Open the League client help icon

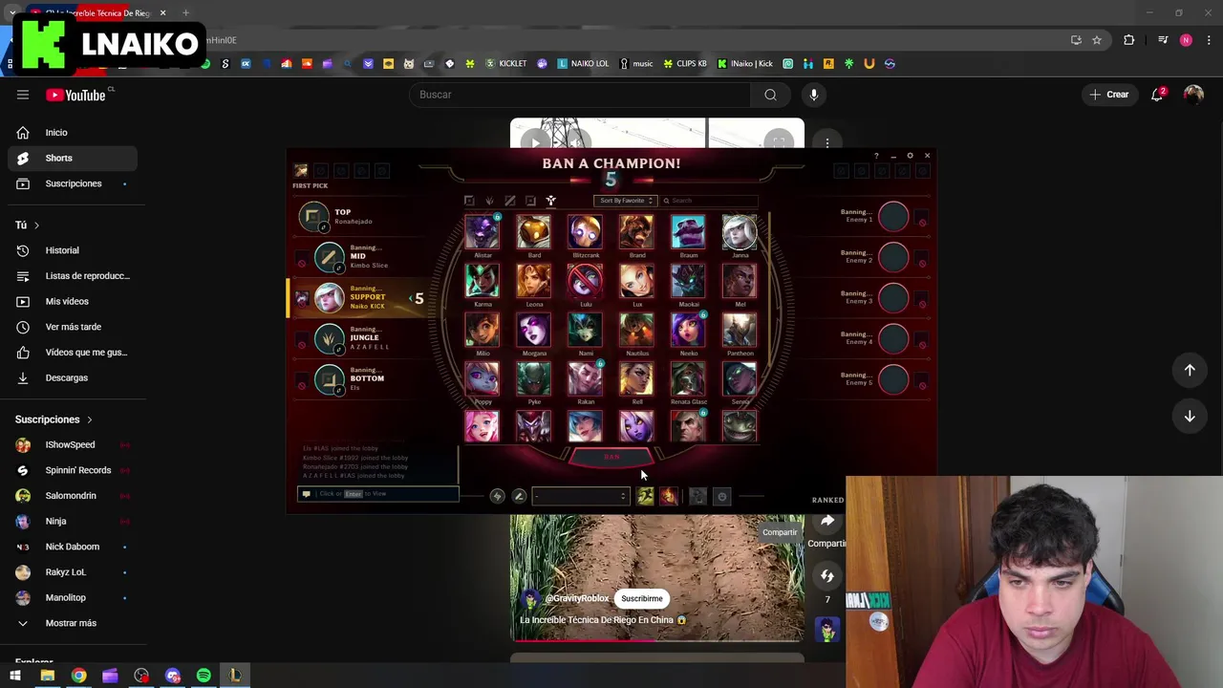click(876, 156)
